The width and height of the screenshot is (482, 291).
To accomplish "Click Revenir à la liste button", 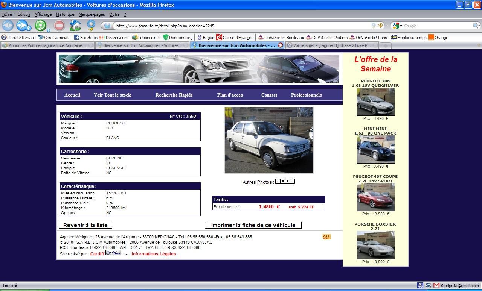I will (x=85, y=225).
